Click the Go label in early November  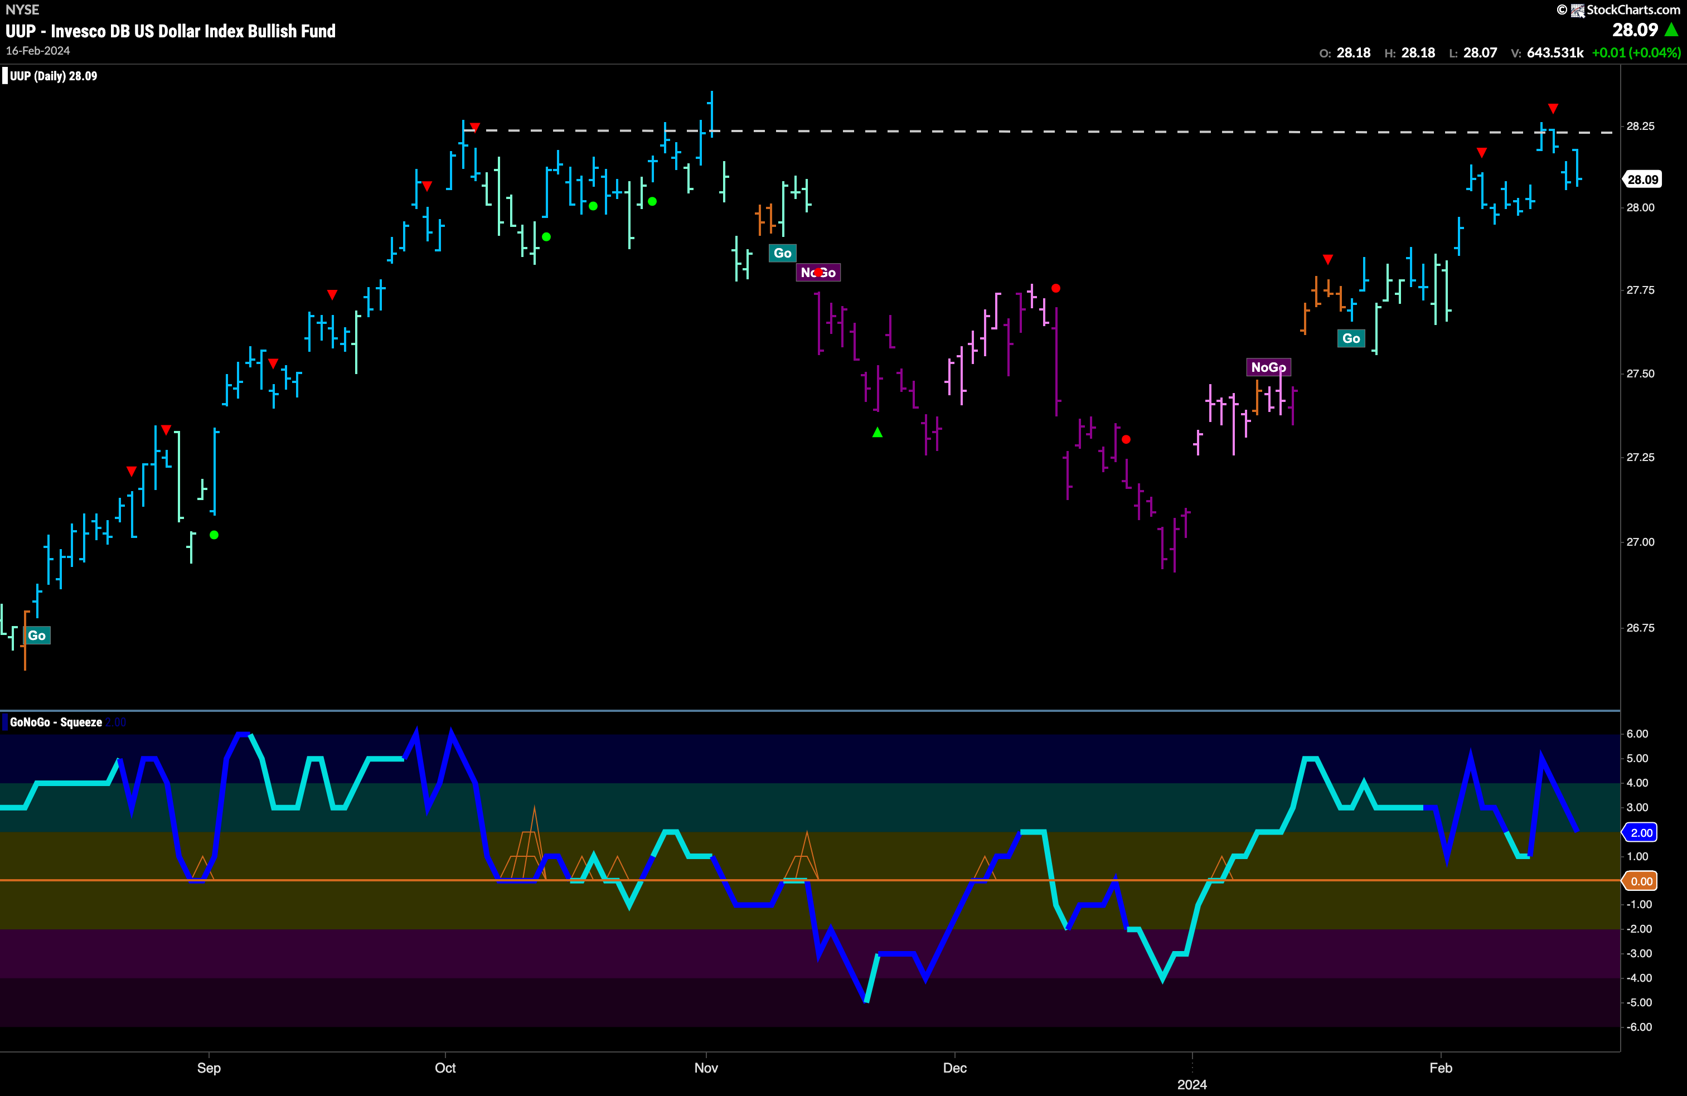(783, 253)
